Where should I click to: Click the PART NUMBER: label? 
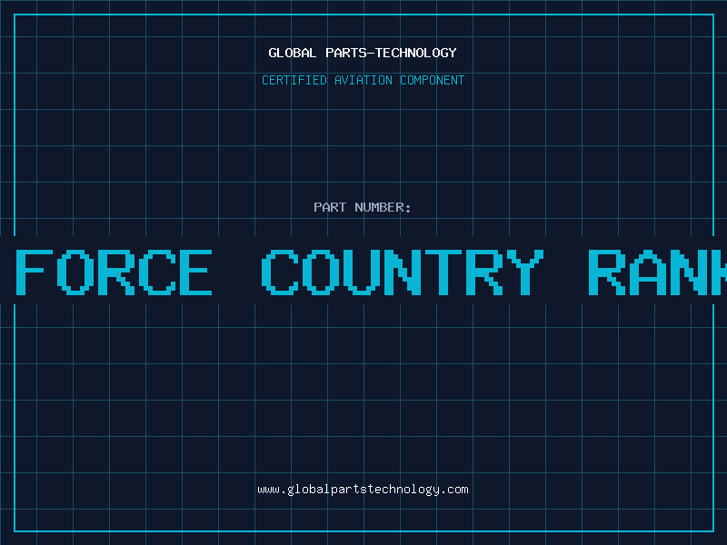point(363,207)
